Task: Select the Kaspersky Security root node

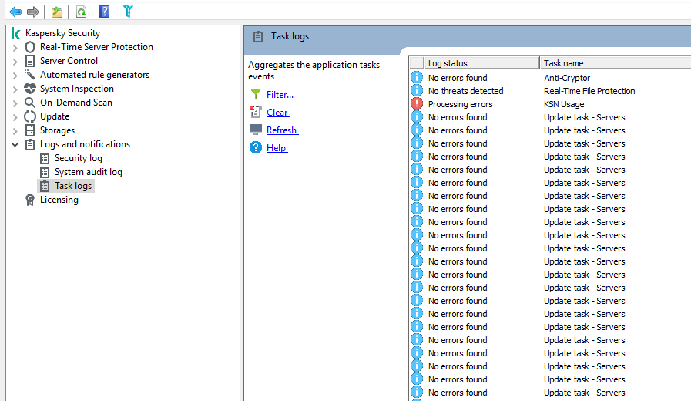Action: (62, 33)
